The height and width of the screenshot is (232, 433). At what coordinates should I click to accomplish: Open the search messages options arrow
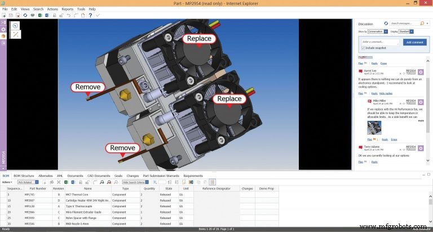(x=427, y=24)
